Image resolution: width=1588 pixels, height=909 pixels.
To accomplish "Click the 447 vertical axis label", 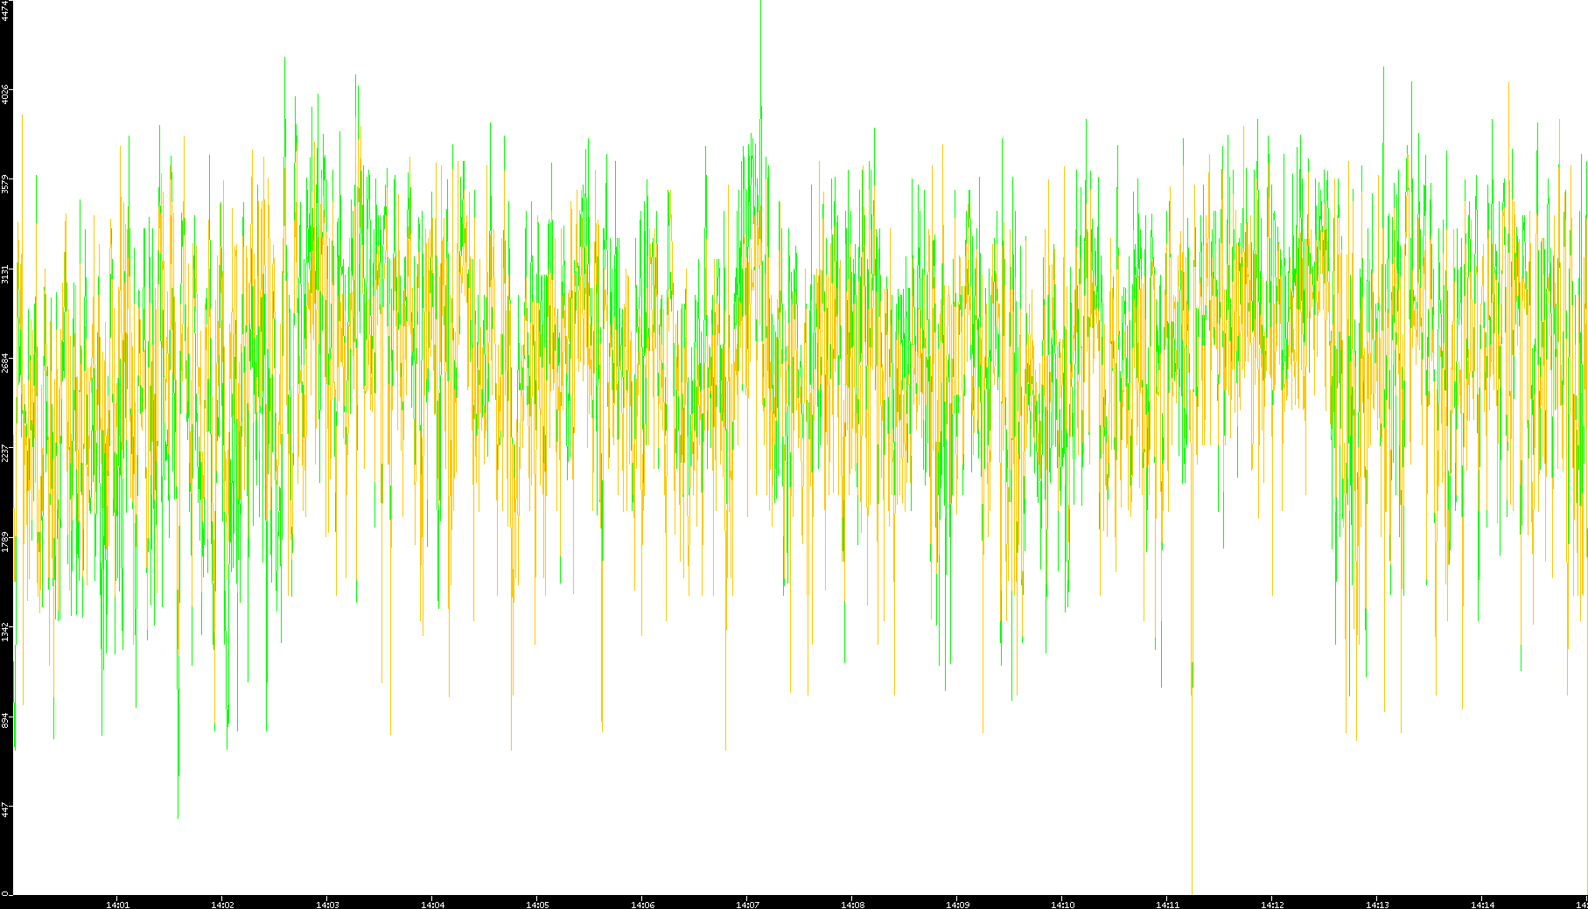I will 5,809.
